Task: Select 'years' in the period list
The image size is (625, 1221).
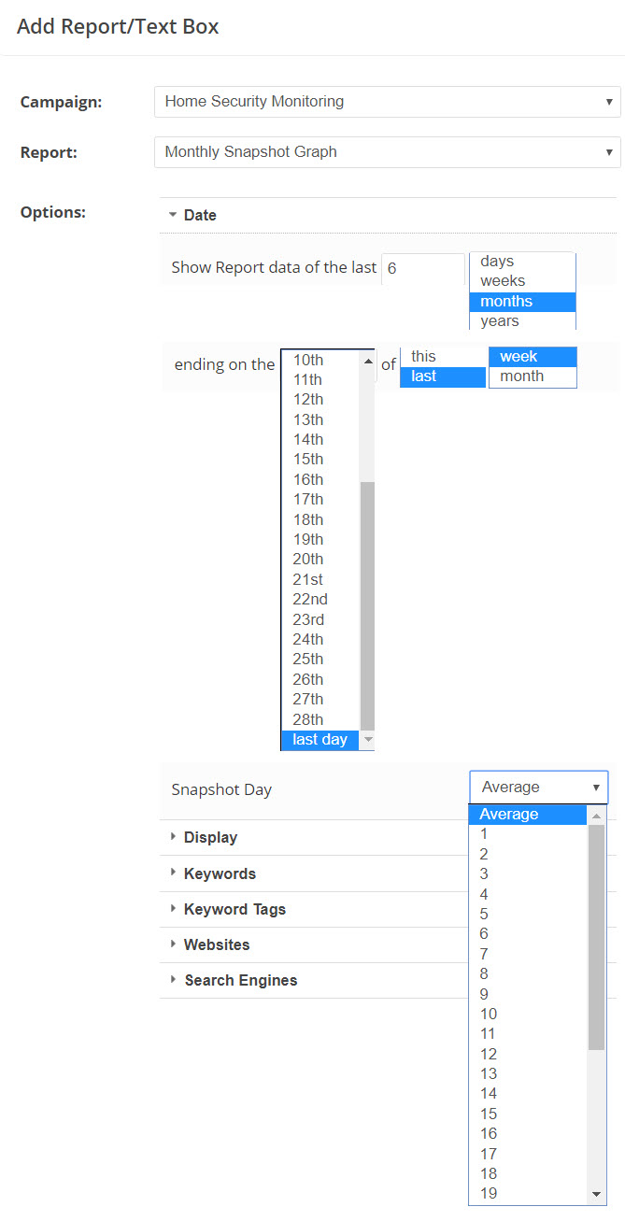Action: click(500, 321)
